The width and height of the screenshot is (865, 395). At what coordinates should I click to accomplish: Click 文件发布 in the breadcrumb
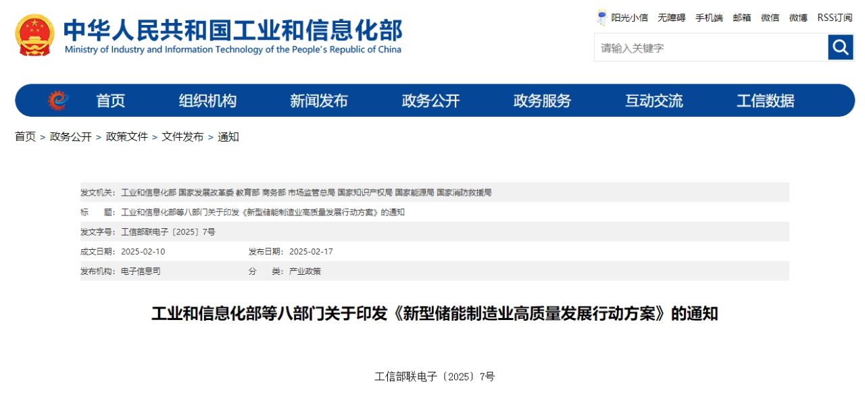pyautogui.click(x=182, y=136)
